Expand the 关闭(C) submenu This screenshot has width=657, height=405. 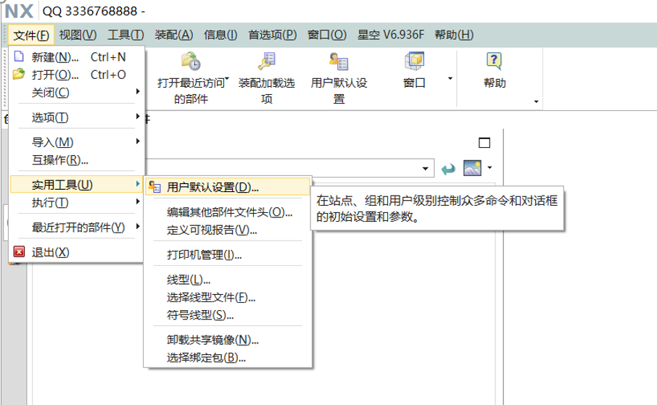tap(78, 92)
